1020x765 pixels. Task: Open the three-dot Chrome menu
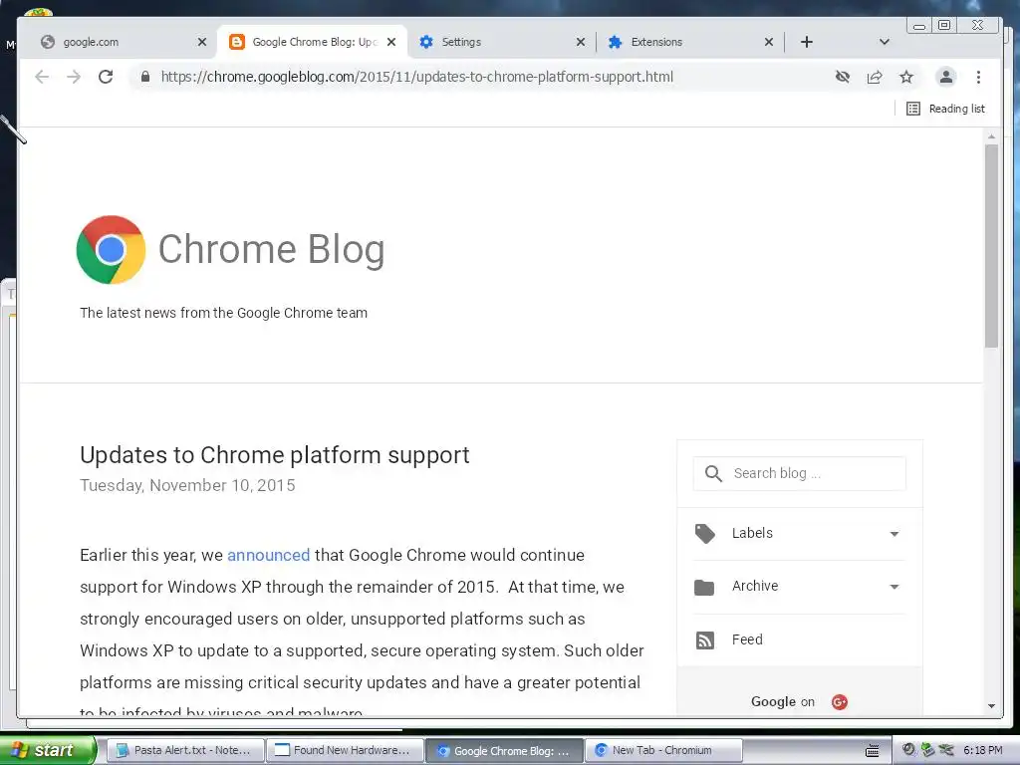point(978,77)
